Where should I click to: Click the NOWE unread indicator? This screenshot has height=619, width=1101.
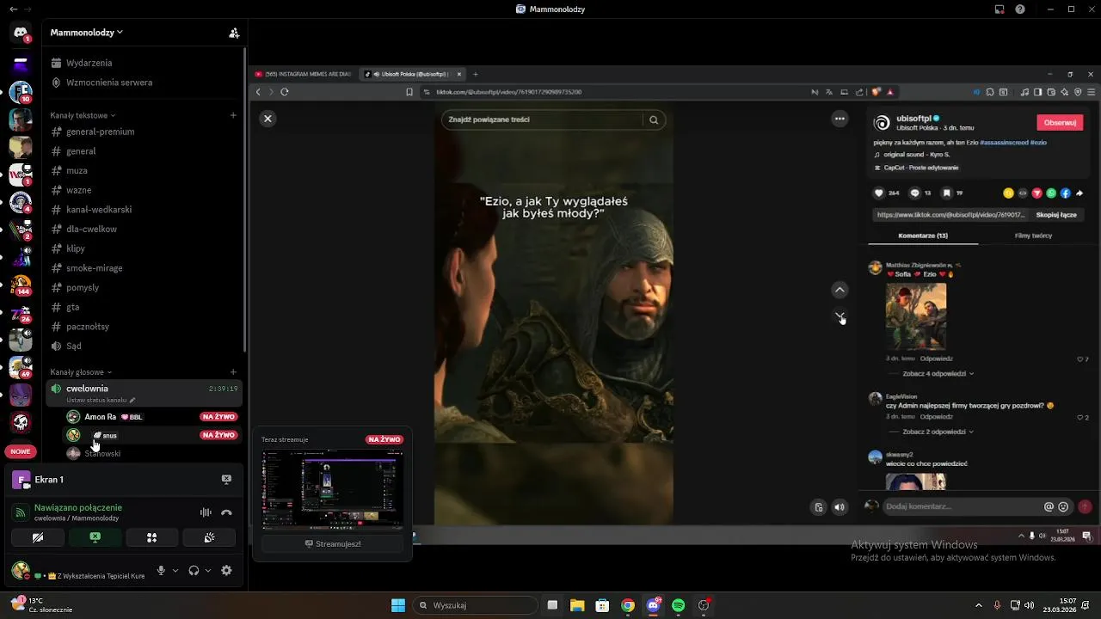[21, 451]
